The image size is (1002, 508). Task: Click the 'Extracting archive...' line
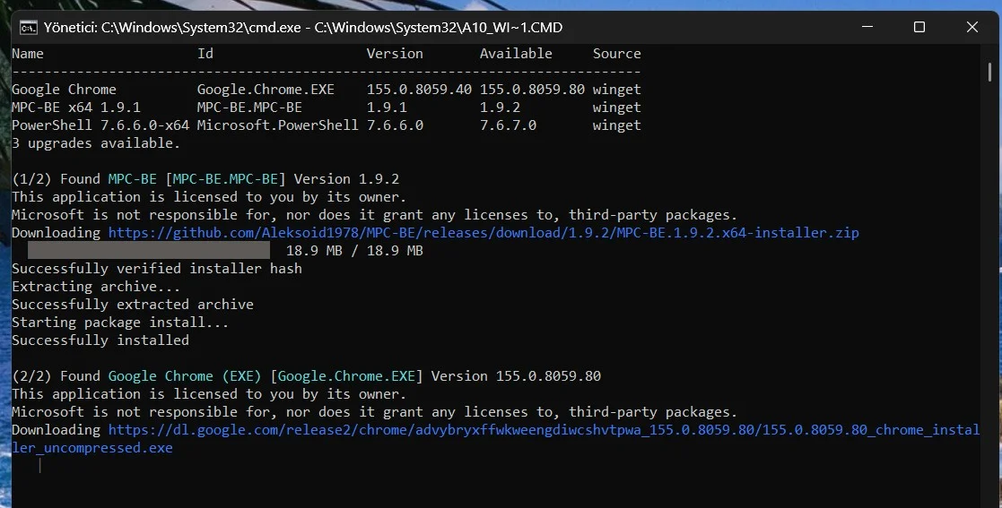point(96,287)
